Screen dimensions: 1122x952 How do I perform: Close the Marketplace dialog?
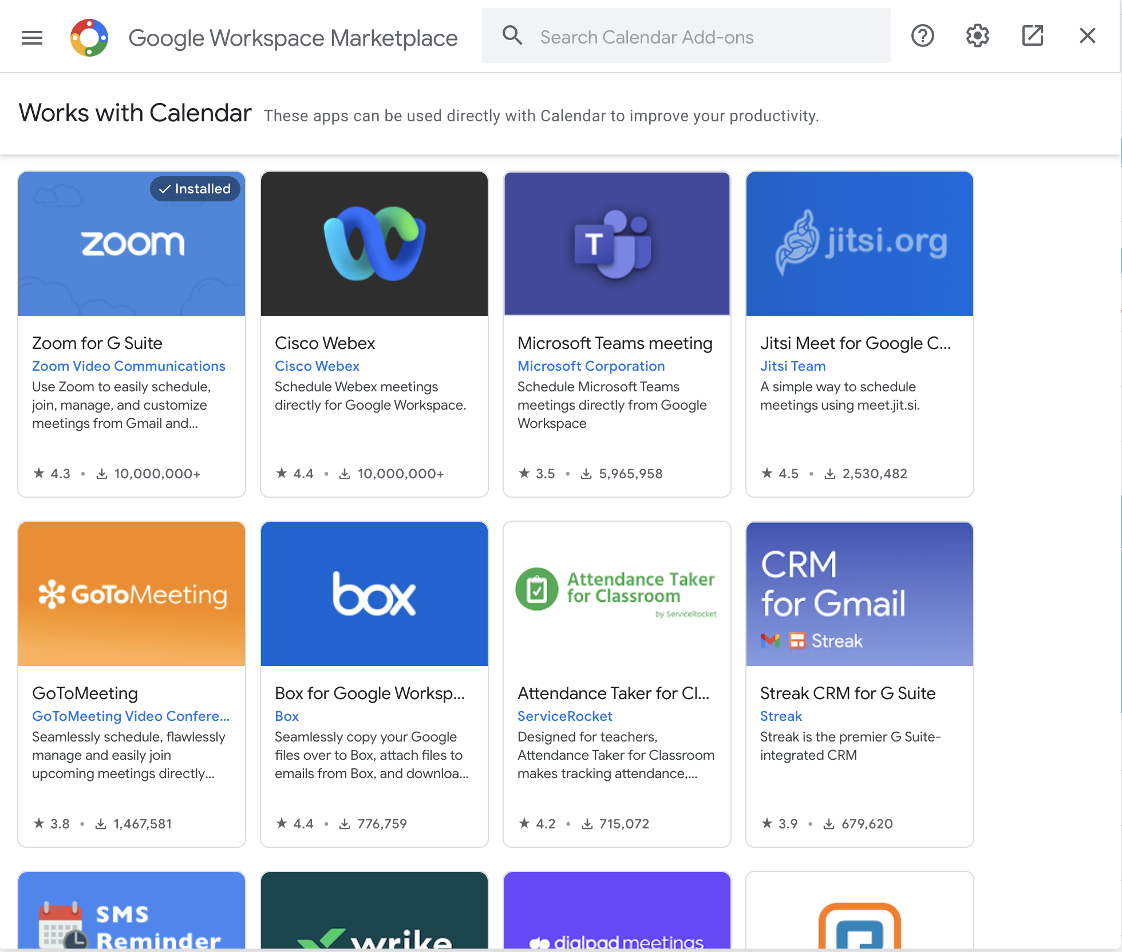1087,35
